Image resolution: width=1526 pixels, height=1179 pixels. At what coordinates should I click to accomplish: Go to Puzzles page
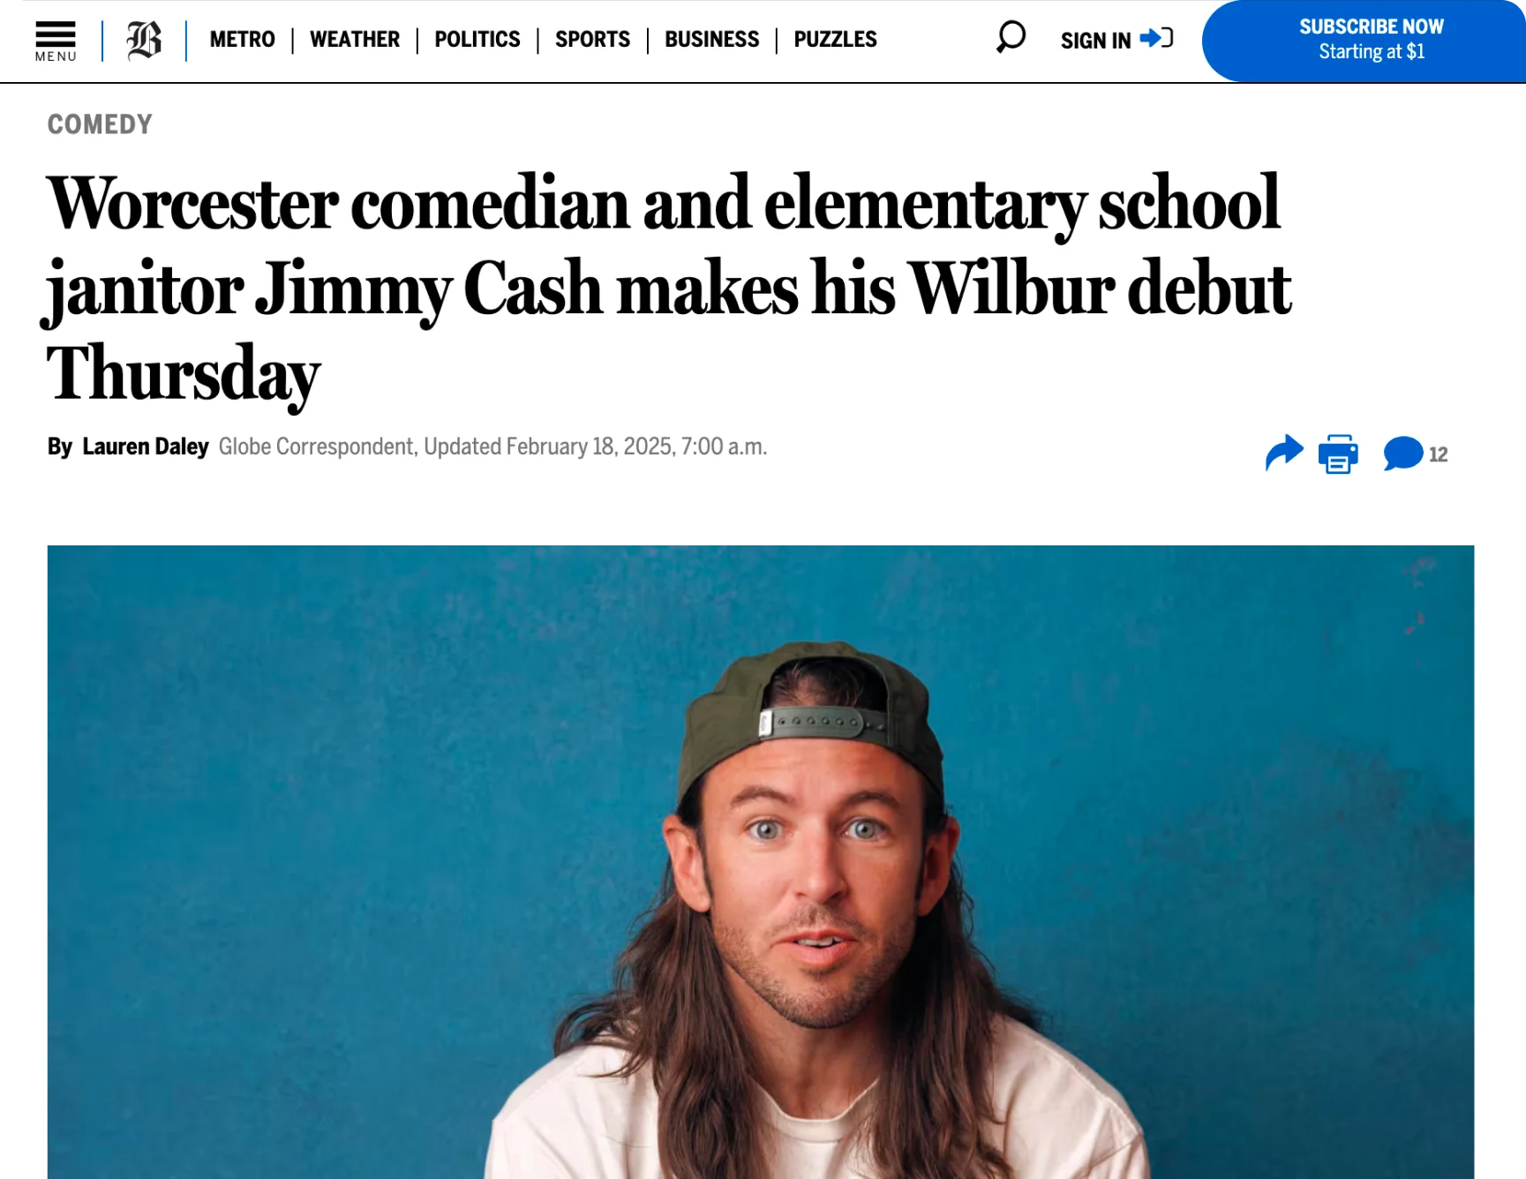pyautogui.click(x=835, y=40)
